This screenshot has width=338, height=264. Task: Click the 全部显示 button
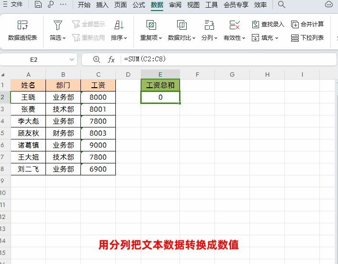point(89,24)
